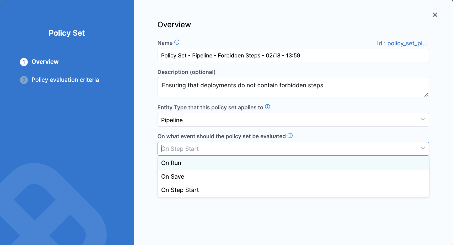Close the Policy Set dialog
The image size is (453, 245).
tap(435, 15)
